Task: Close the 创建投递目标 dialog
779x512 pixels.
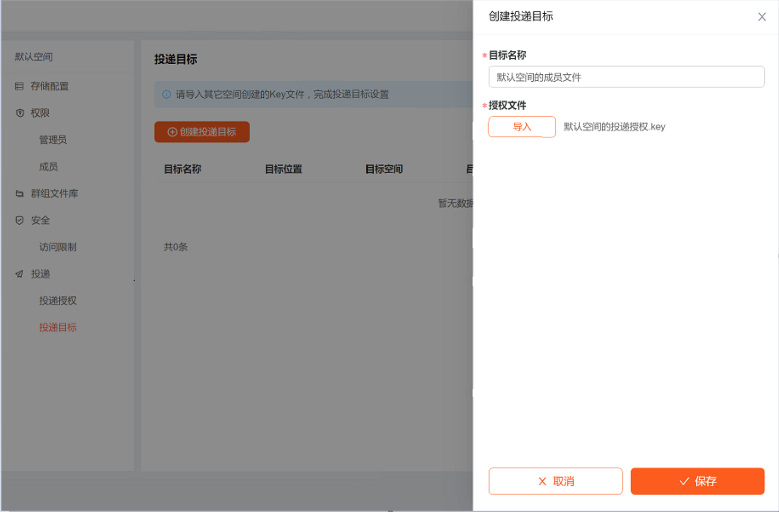Action: (762, 17)
